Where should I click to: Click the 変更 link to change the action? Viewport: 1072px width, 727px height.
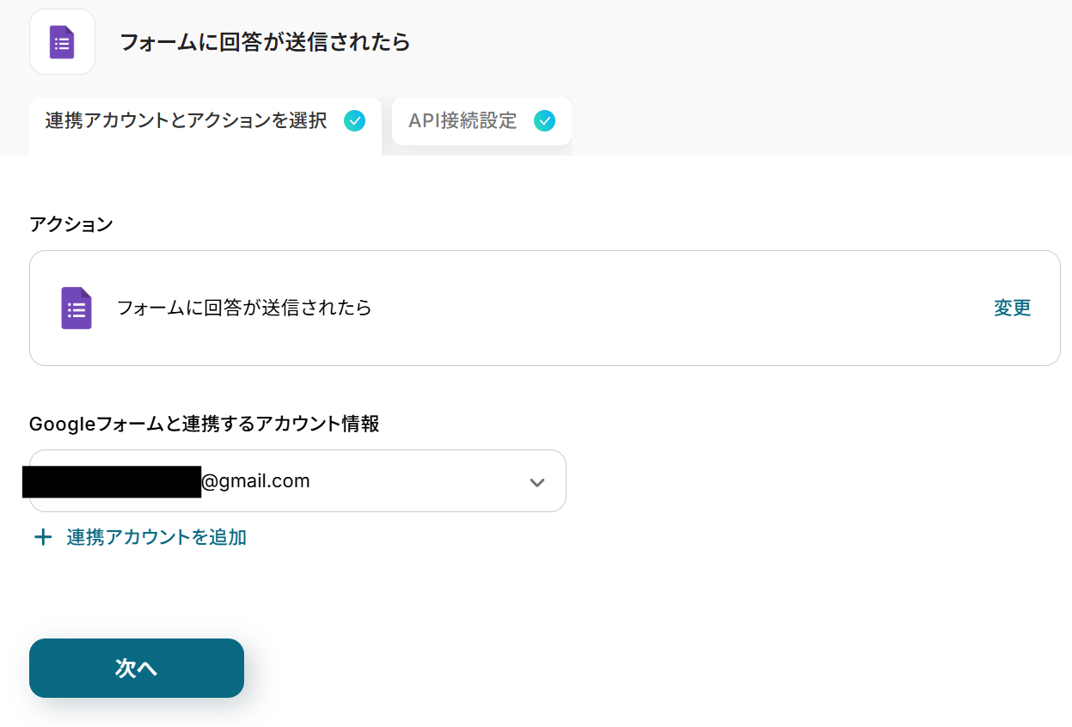(1012, 308)
